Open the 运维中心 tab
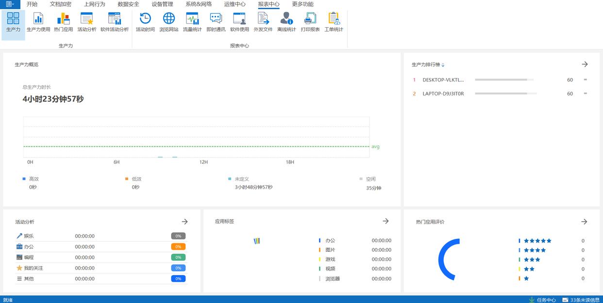The width and height of the screenshot is (603, 303). 234,4
